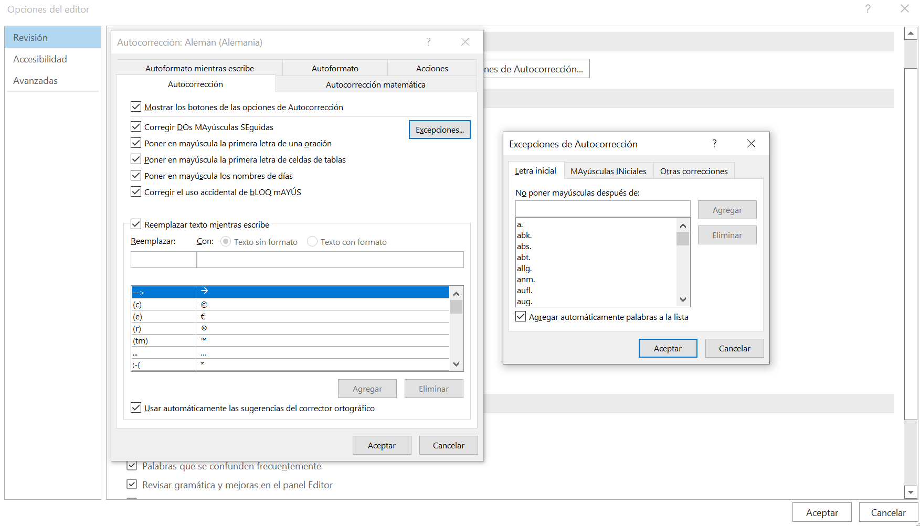The width and height of the screenshot is (920, 526).
Task: Click the Reemplazar text input field
Action: pos(164,260)
